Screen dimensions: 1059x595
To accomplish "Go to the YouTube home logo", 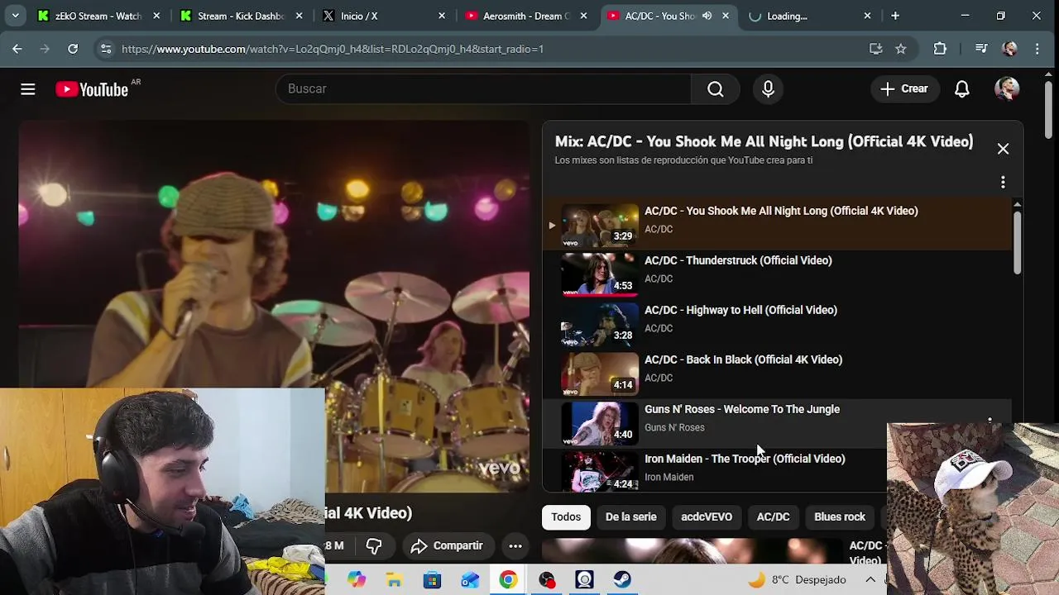I will tap(92, 89).
